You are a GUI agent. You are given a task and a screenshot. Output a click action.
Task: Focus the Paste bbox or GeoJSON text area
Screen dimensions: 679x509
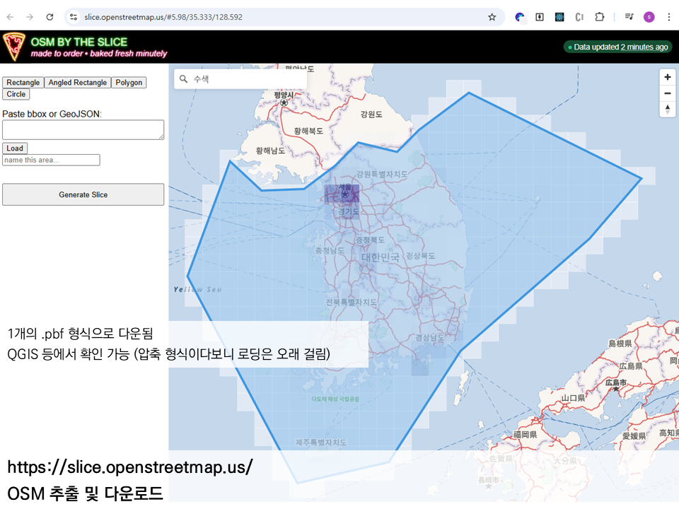[x=83, y=129]
